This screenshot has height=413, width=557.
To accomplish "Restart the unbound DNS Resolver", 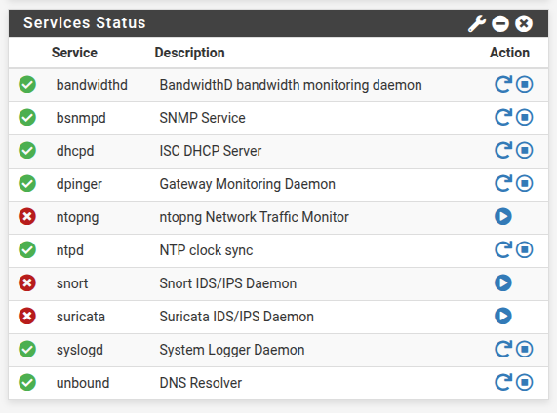I will (x=503, y=382).
